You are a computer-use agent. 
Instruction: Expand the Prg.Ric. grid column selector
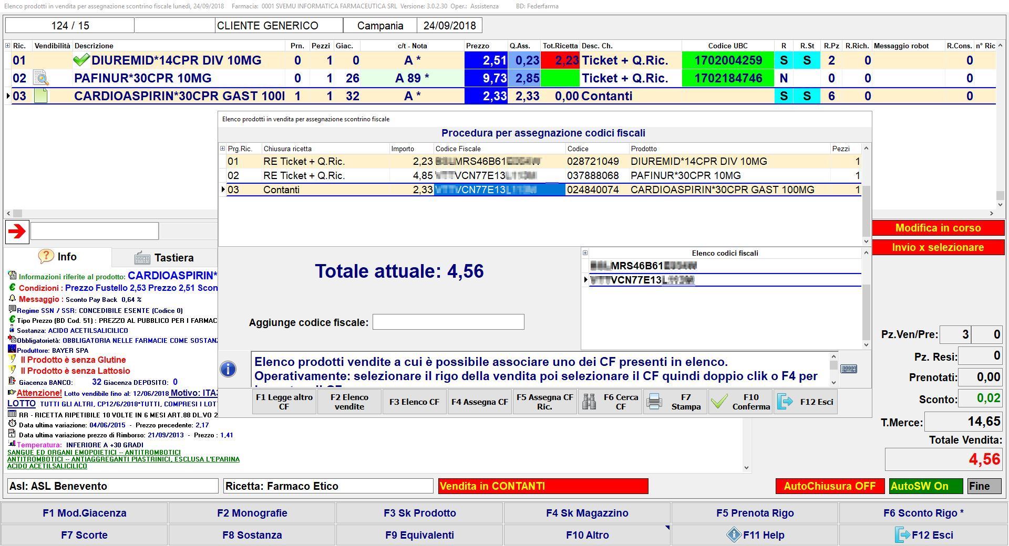point(222,149)
